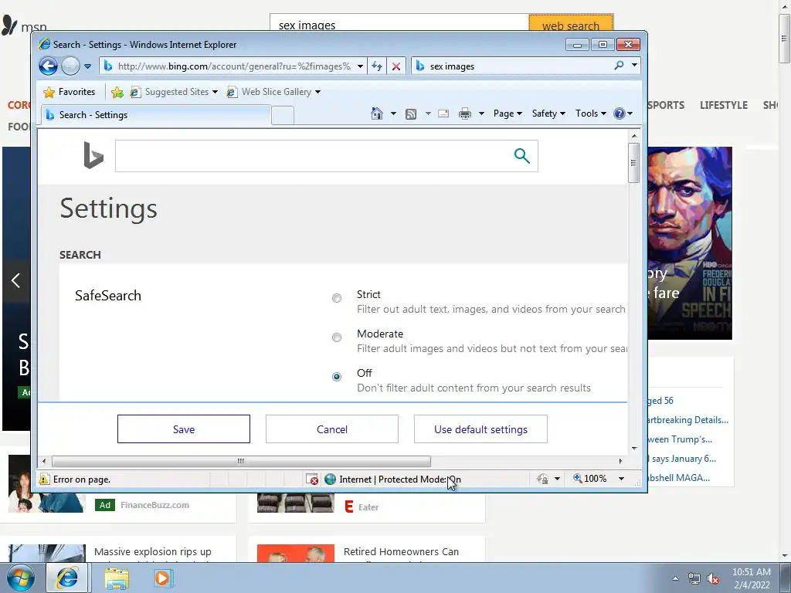This screenshot has height=593, width=791.
Task: Click the MSN search box behind IE
Action: [399, 24]
